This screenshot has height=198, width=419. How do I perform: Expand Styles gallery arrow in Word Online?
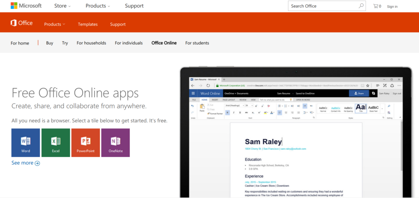click(382, 109)
